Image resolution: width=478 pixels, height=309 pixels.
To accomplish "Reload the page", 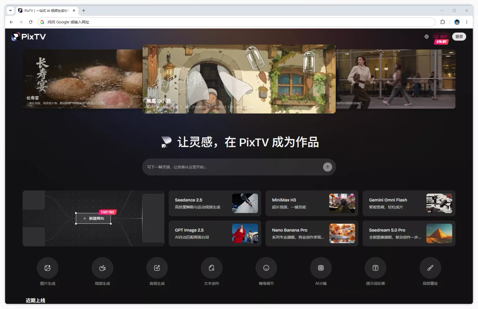I will click(30, 22).
